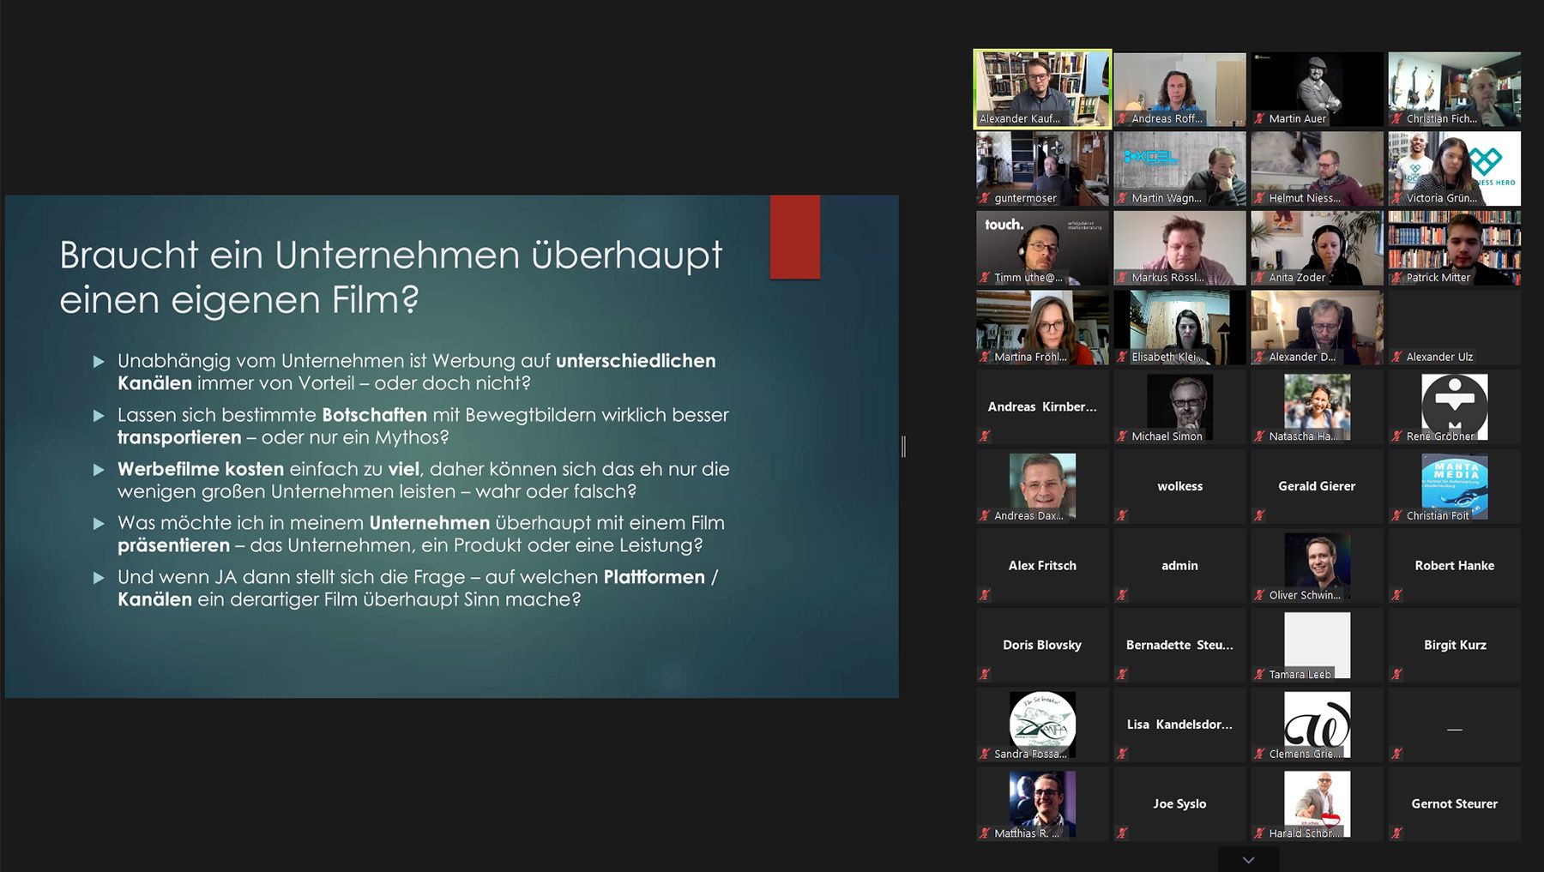Click the muted mic icon on Doris Blovsky's tile

(985, 674)
